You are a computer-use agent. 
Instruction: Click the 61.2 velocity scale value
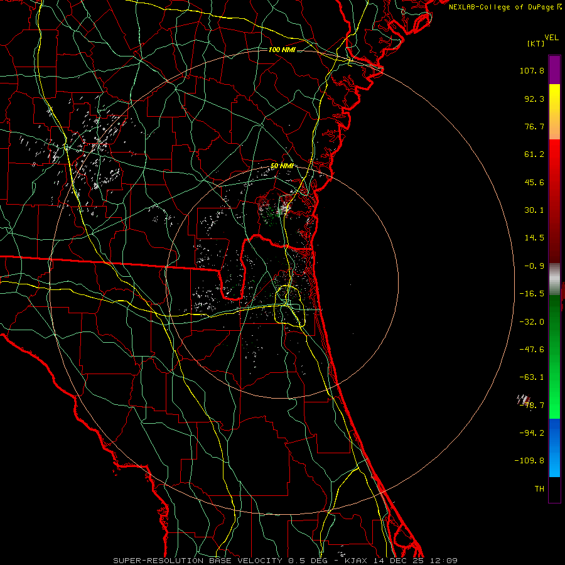(x=534, y=154)
